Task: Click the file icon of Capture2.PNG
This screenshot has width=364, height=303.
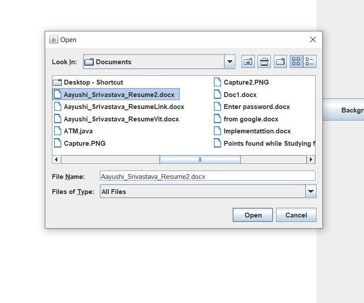Action: 218,82
